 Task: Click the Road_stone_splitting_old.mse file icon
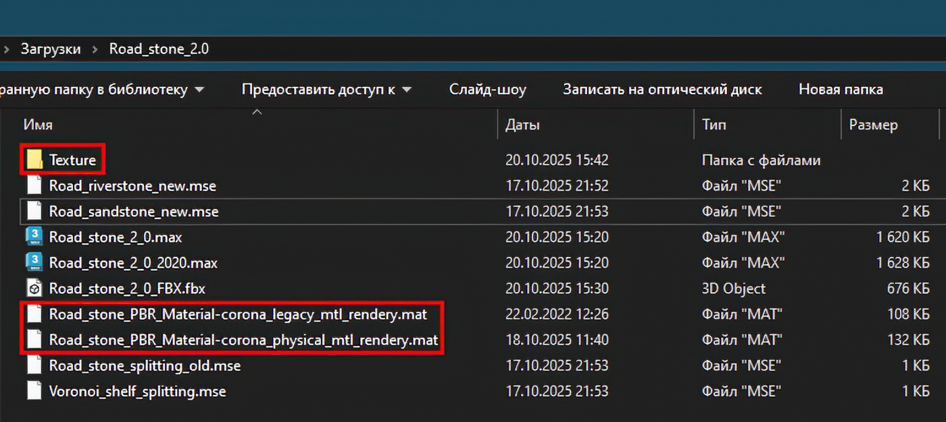pos(34,365)
